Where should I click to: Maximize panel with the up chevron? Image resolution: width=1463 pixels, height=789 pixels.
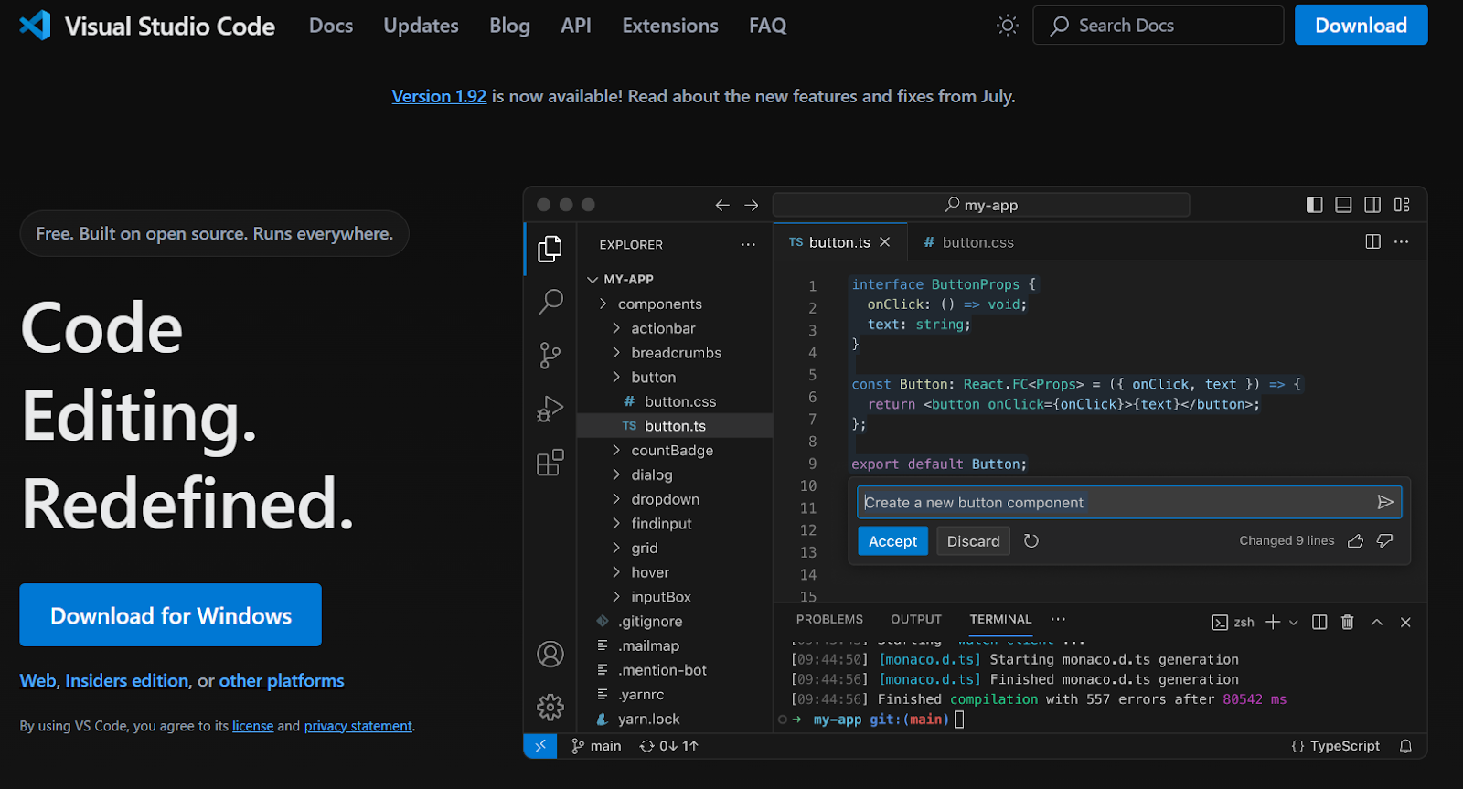(x=1377, y=622)
